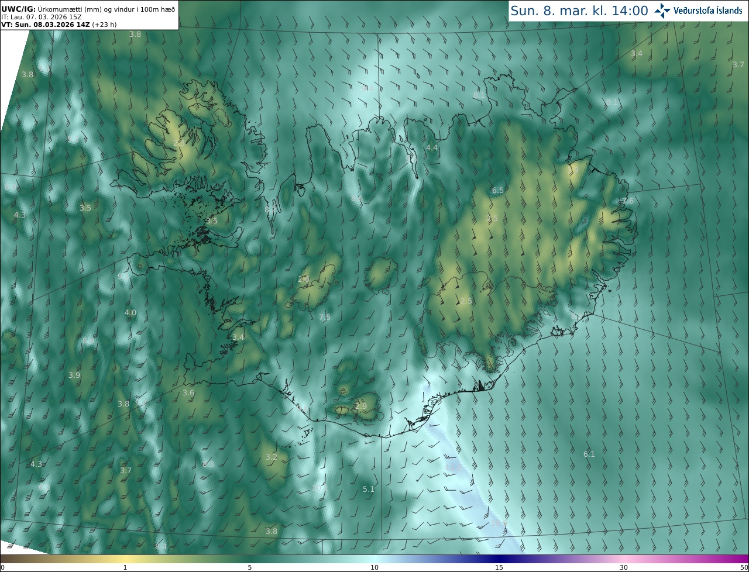Image resolution: width=749 pixels, height=572 pixels.
Task: Click the 6.1 value over the sea
Action: point(589,454)
